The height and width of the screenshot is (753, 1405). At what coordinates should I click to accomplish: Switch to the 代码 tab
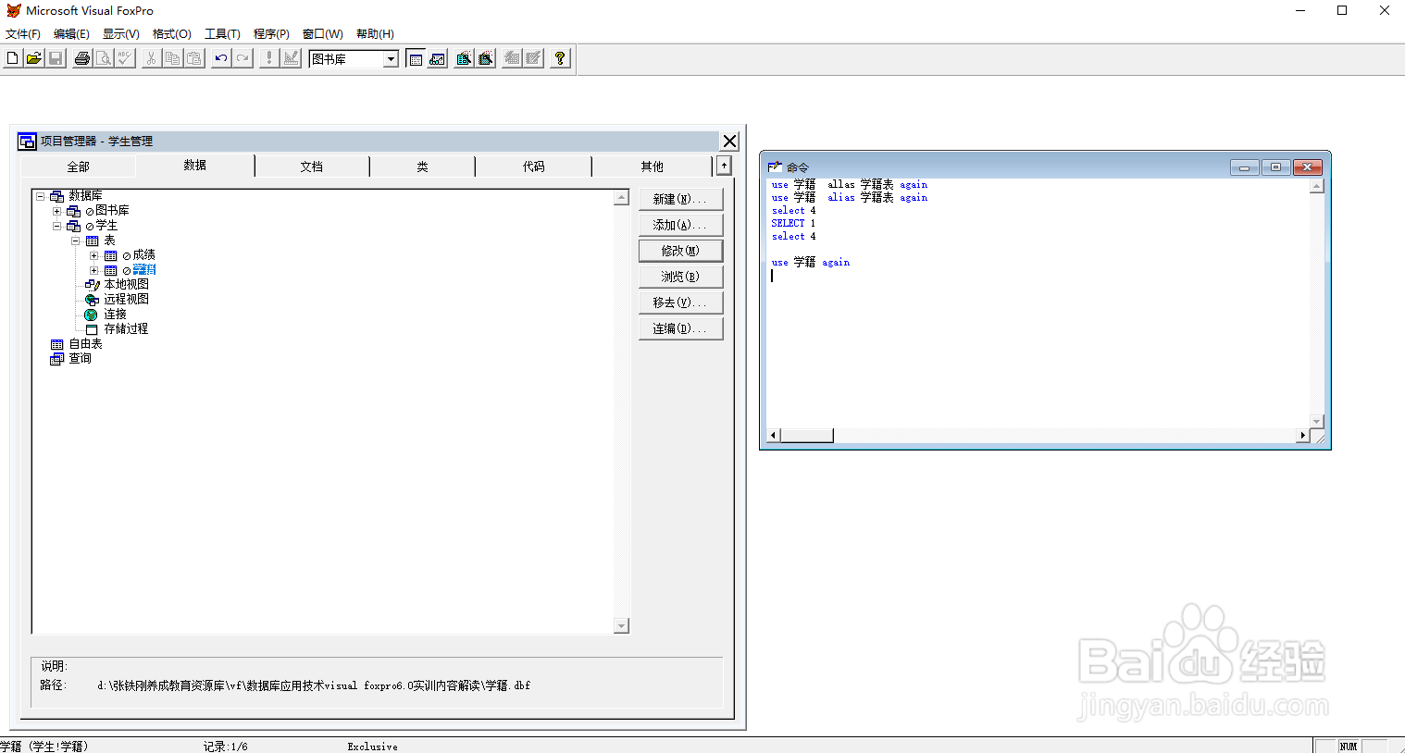(x=533, y=167)
